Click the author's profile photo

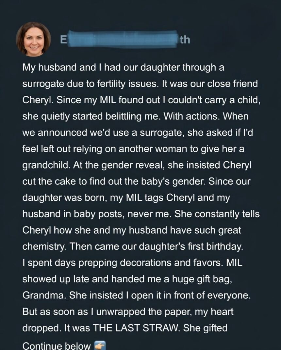(x=33, y=39)
